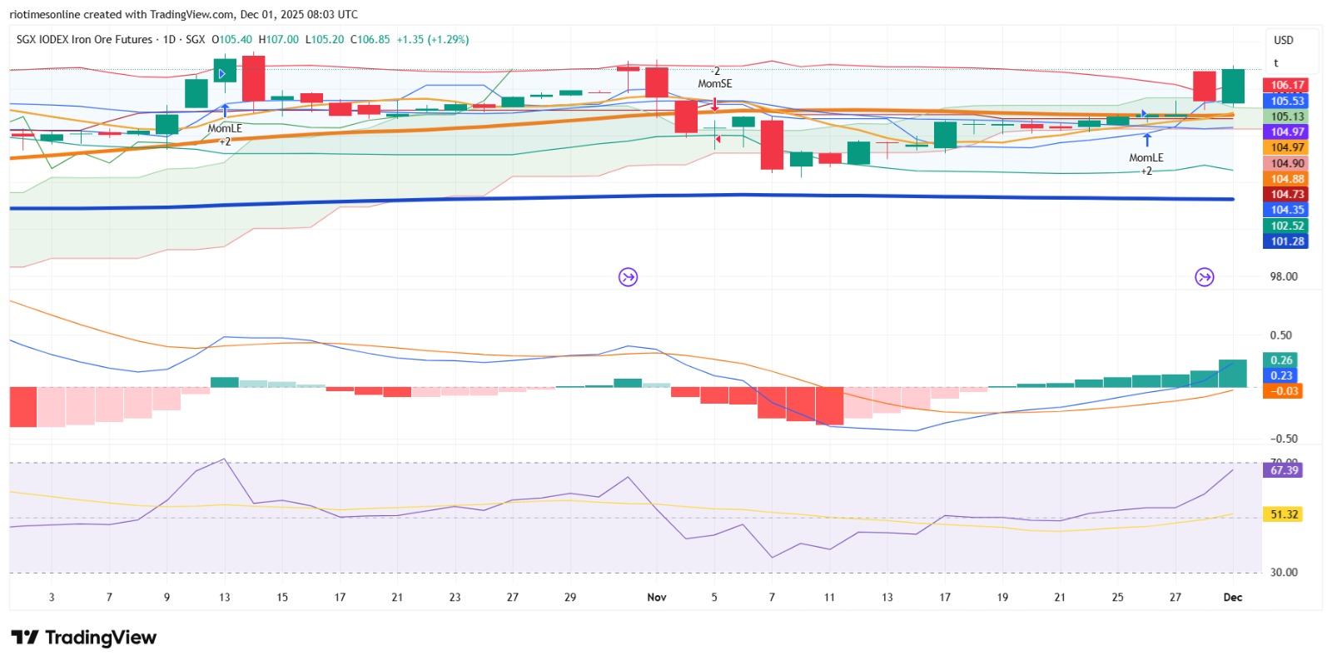Viewport: 1332px width, 665px height.
Task: Click the green 105.13 price label
Action: pos(1286,117)
